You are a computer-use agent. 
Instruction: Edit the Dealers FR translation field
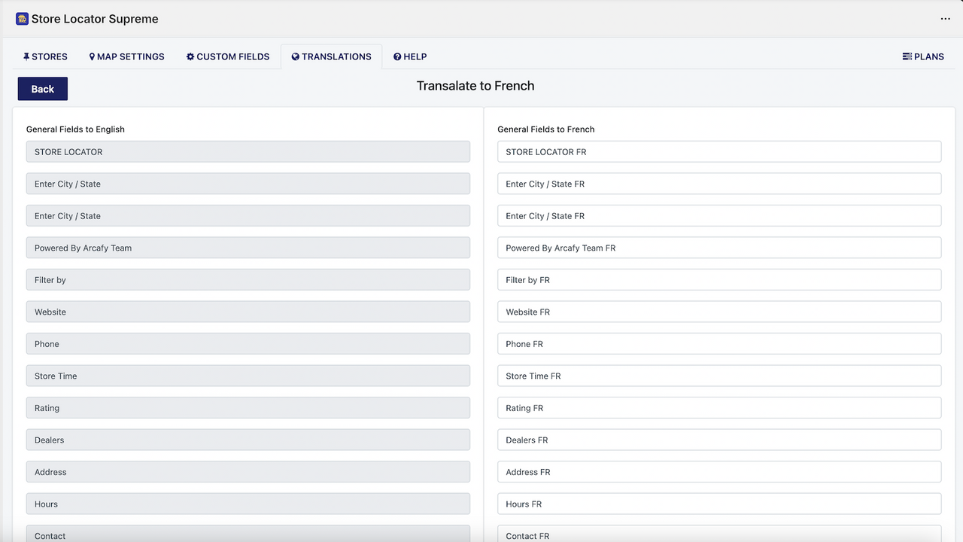[x=719, y=440]
